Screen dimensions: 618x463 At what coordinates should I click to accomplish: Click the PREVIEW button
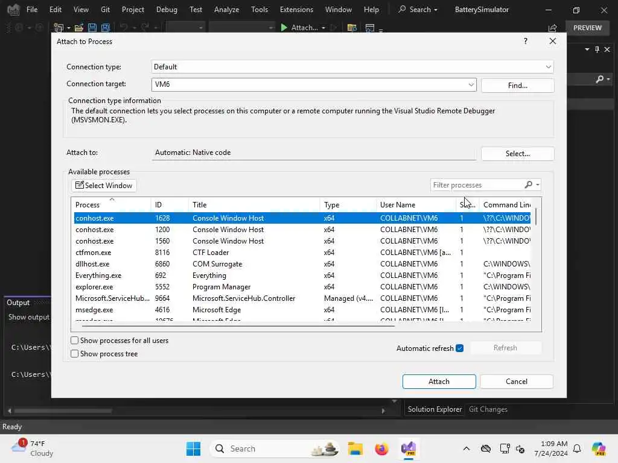point(587,28)
